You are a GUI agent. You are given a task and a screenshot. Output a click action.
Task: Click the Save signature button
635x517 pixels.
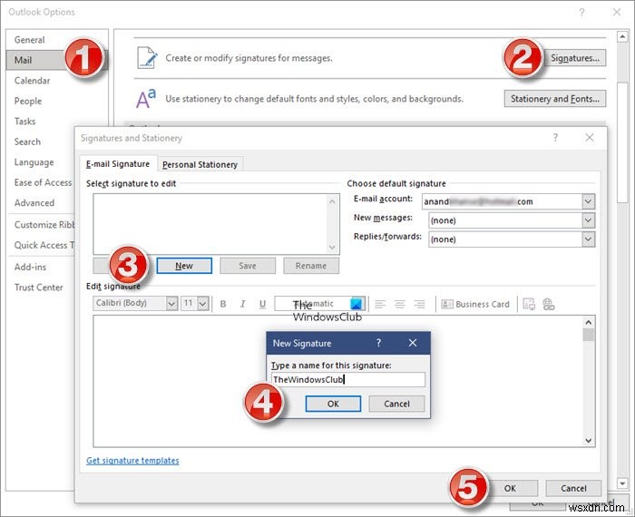[248, 266]
